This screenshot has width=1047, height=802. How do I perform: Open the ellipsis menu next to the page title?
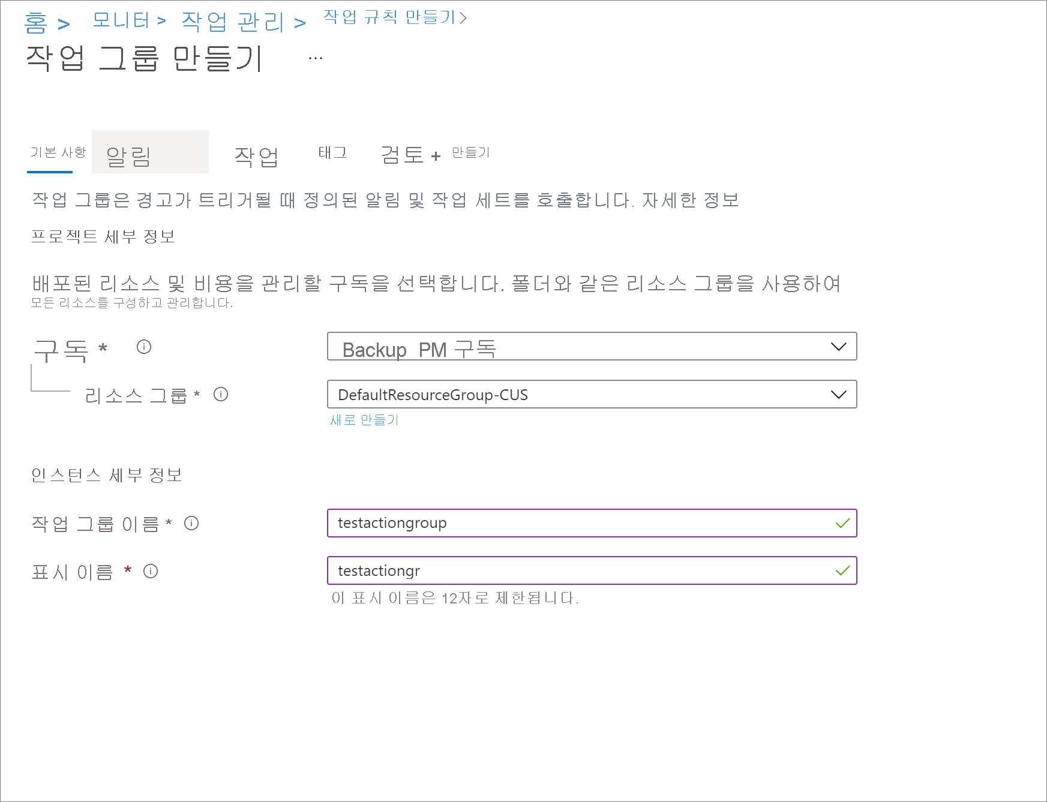[316, 58]
